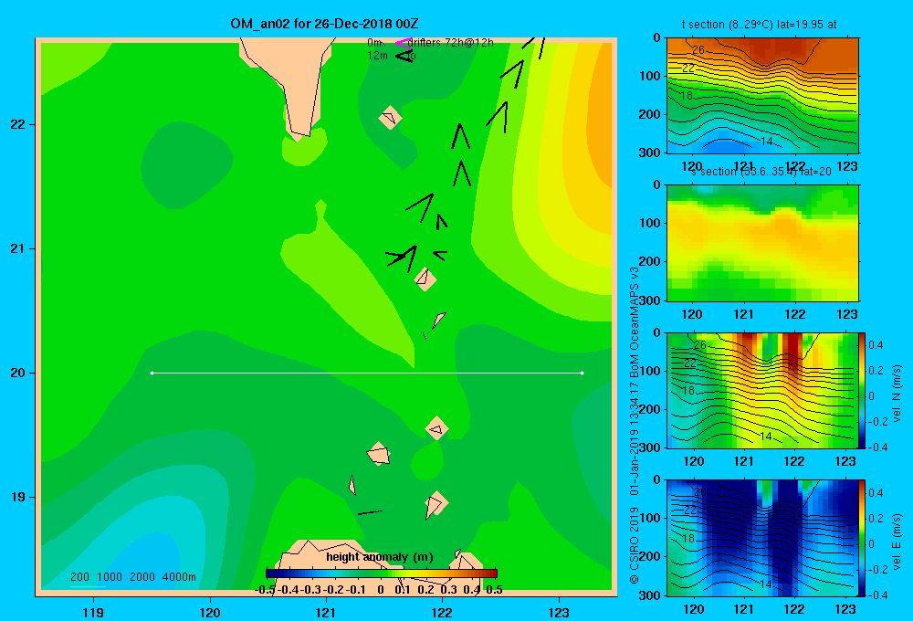Click the "vel. N (m/s)" axis label
This screenshot has height=621, width=913.
click(x=897, y=394)
